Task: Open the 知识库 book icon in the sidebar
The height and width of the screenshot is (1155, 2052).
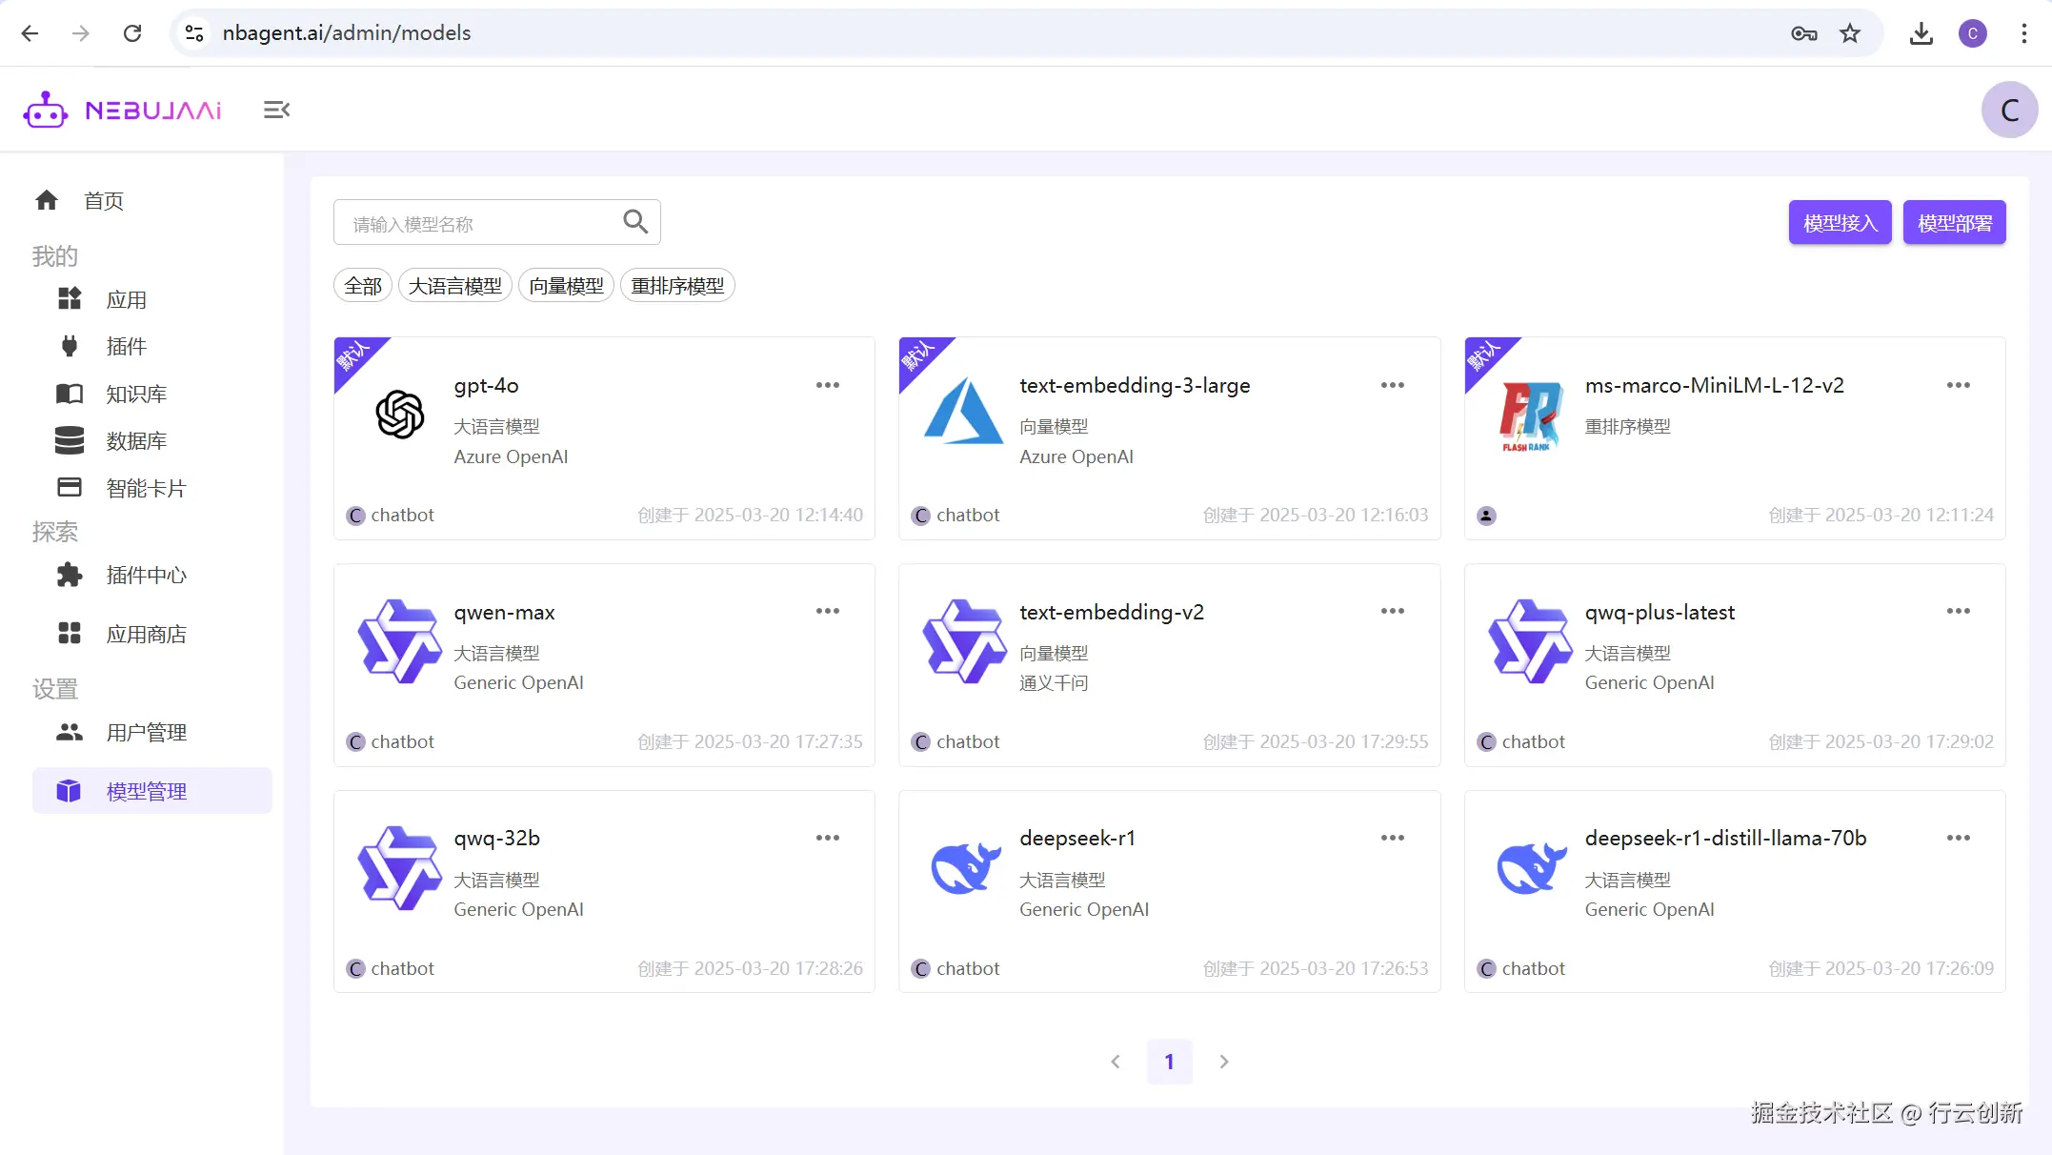Action: click(70, 394)
